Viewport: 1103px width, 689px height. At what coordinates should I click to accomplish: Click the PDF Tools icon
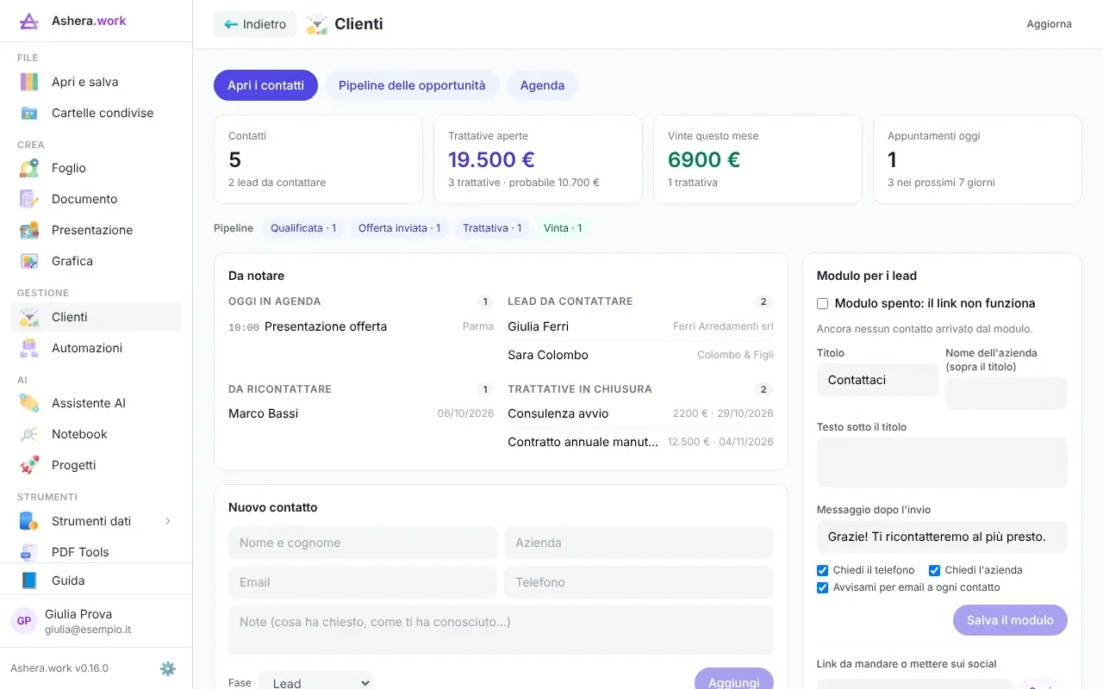[x=29, y=552]
